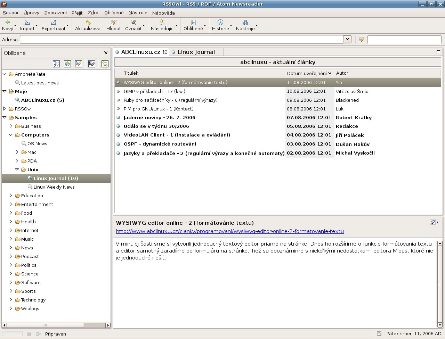The image size is (445, 339).
Task: Click the tree-with-refresh-arrows icon in the Oblíbené panel
Action: (67, 64)
